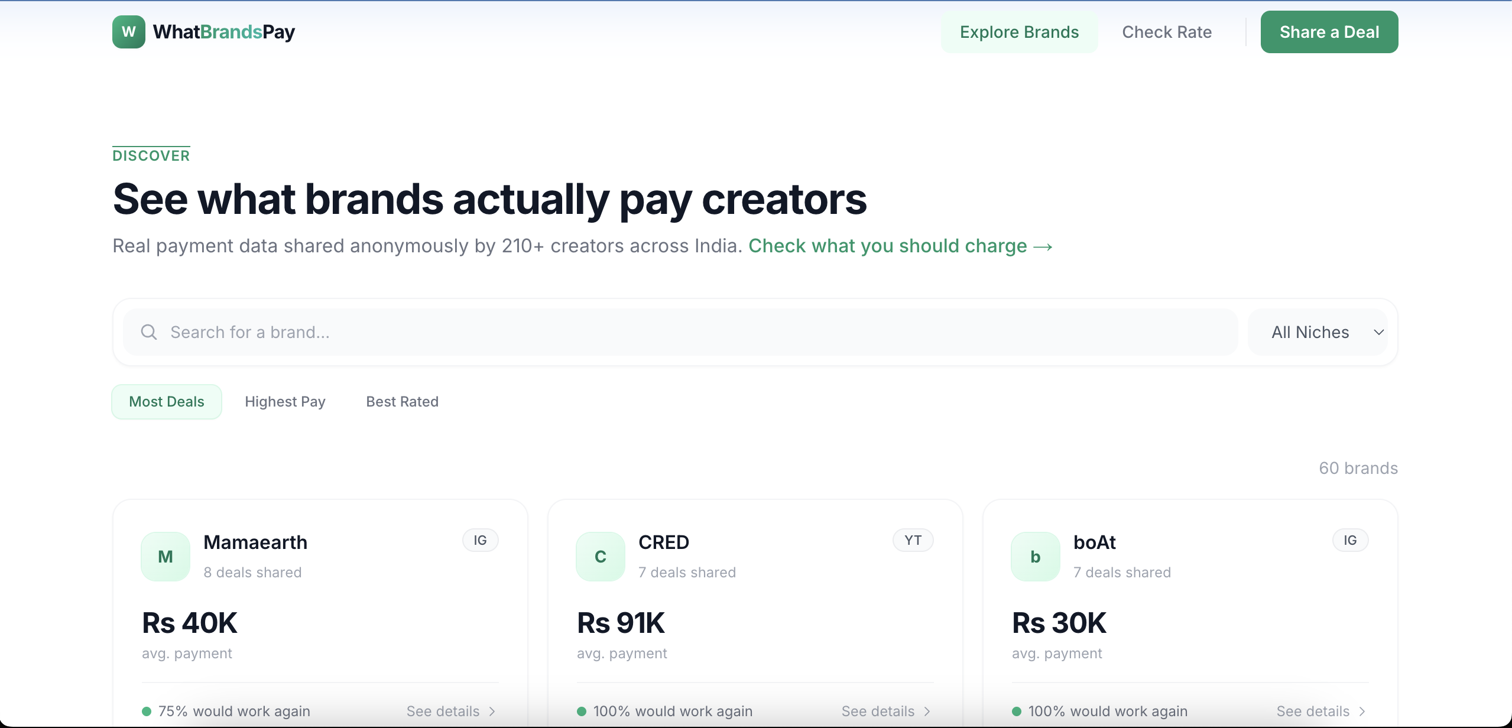Select the IG platform badge on boAt card

pyautogui.click(x=1349, y=539)
